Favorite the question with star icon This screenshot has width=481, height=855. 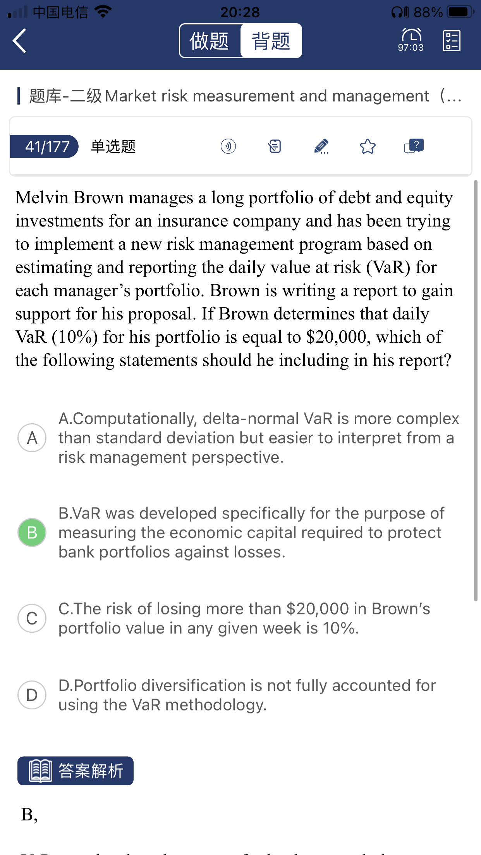(368, 146)
